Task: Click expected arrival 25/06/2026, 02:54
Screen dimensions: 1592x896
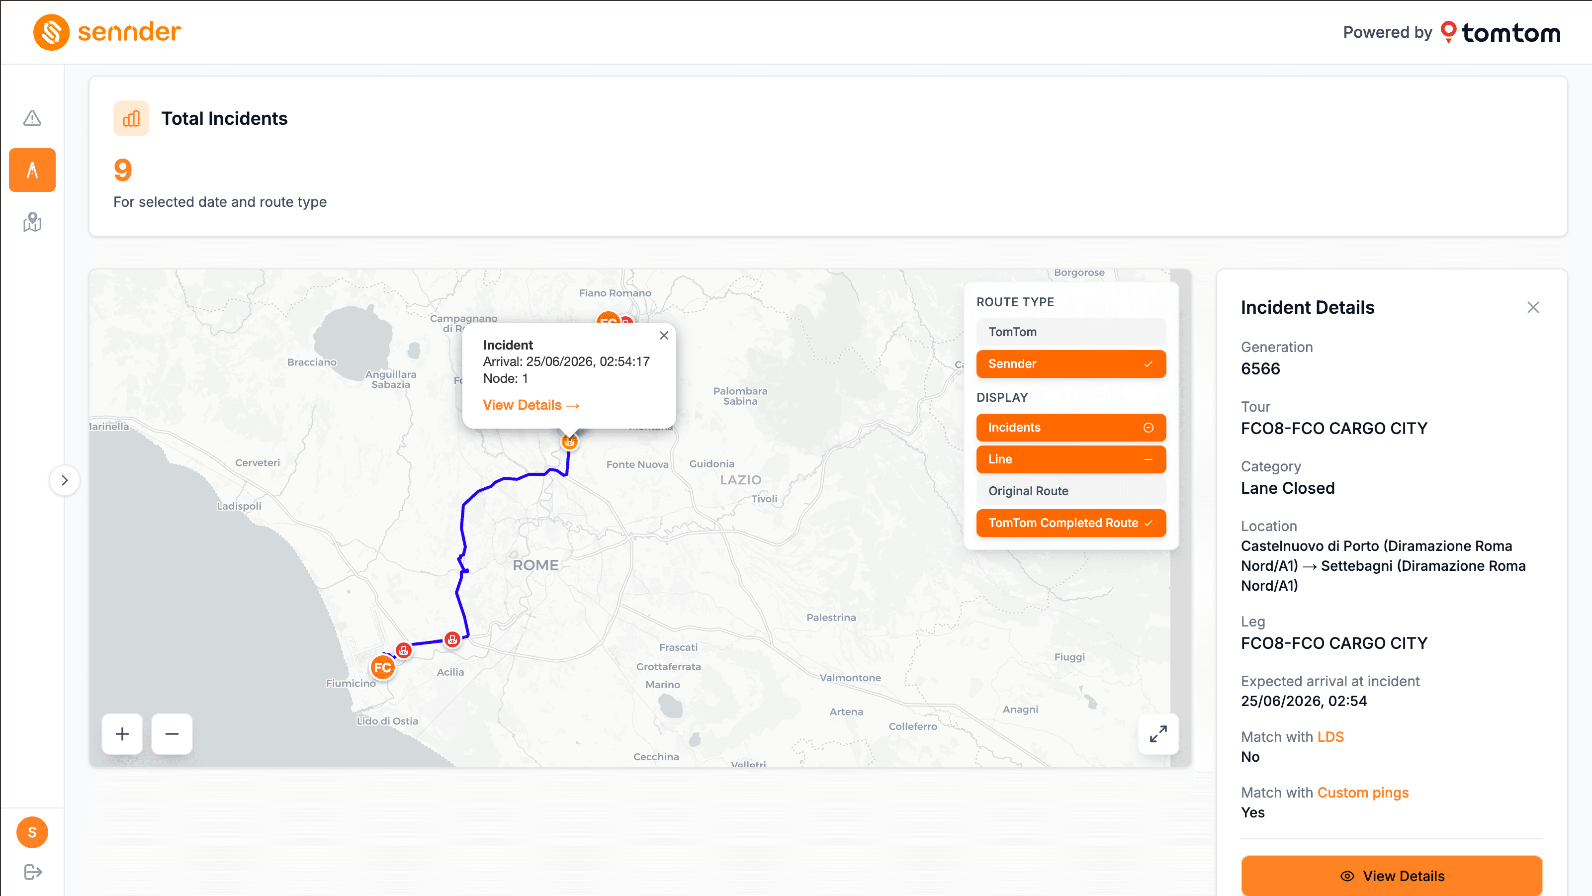Action: coord(1304,702)
